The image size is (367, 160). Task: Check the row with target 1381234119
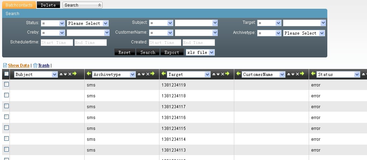click(x=6, y=84)
